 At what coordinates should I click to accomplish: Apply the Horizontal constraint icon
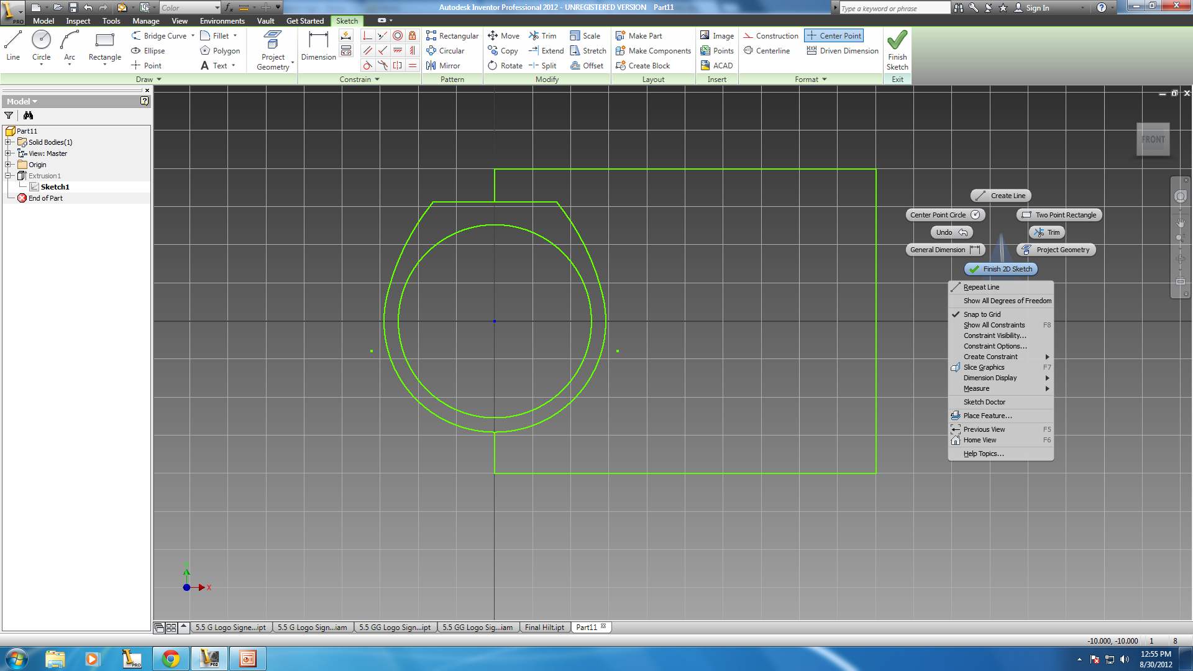coord(397,50)
